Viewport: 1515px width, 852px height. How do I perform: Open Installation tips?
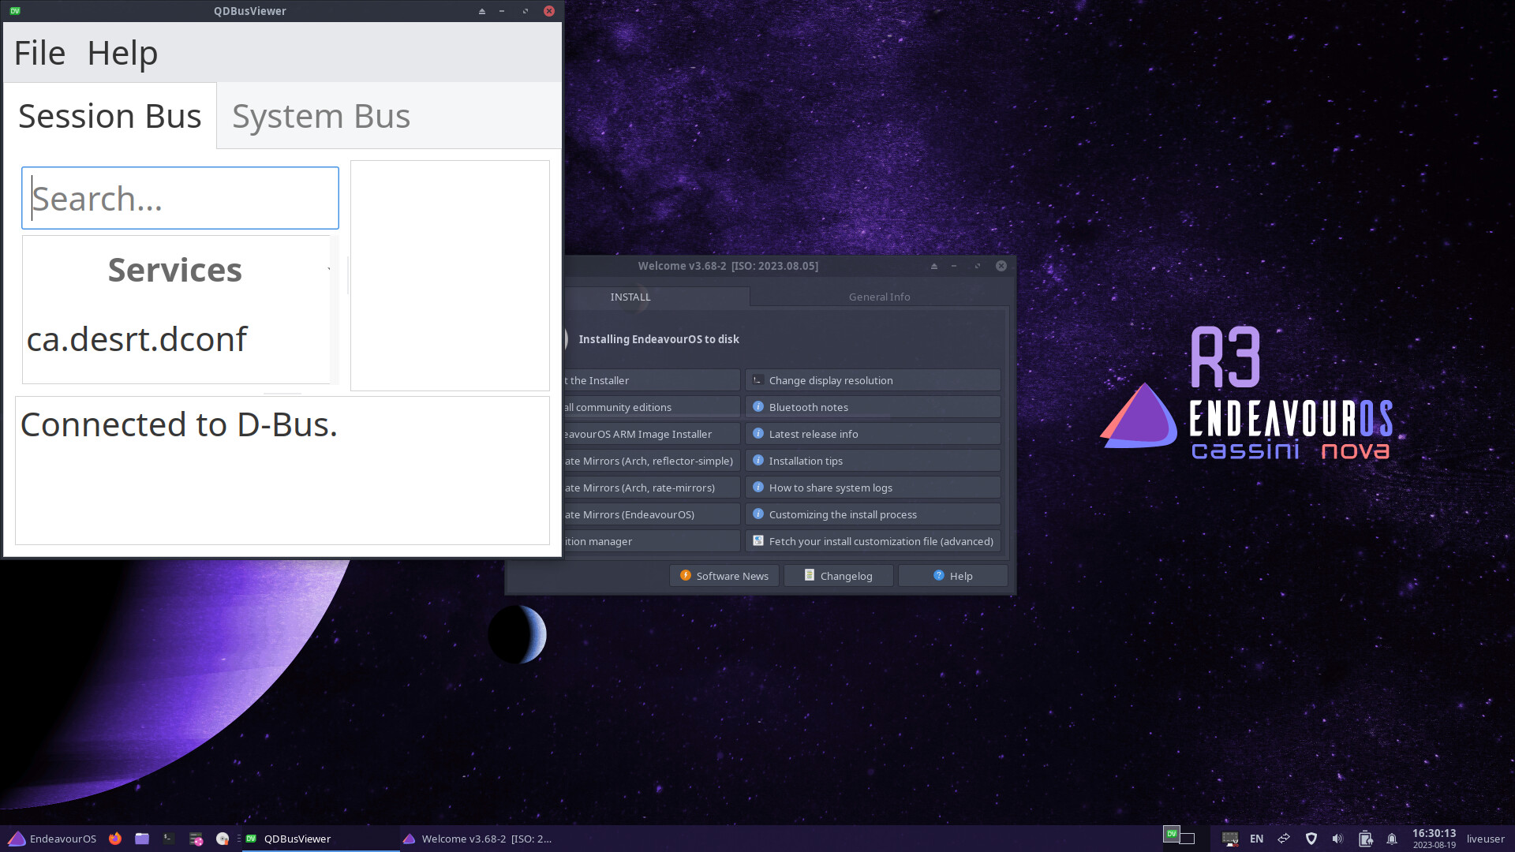point(873,461)
